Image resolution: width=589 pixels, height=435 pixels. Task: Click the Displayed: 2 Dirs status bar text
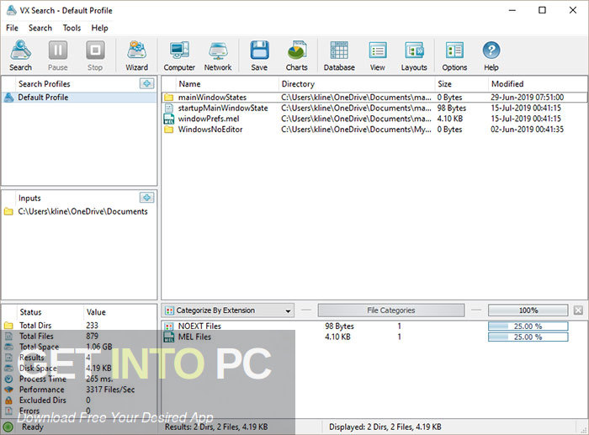pos(385,427)
